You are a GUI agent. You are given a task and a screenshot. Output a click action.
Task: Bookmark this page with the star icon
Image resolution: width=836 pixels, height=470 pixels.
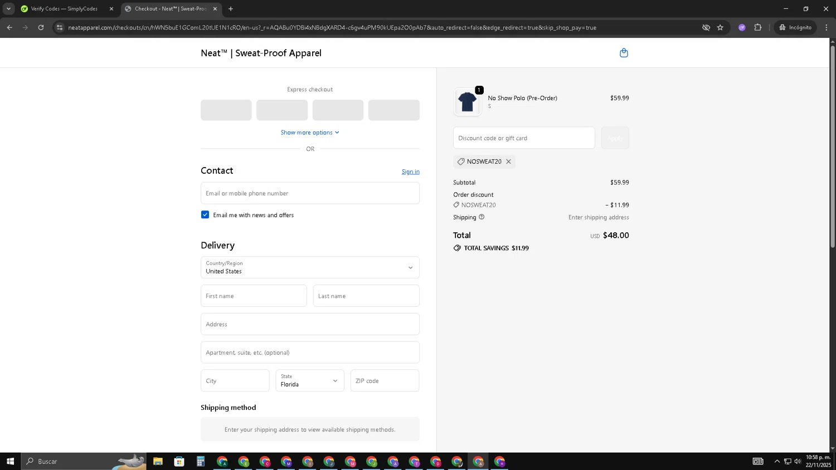[720, 27]
